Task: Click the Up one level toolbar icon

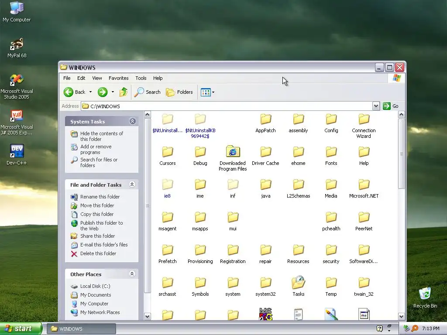Action: [124, 92]
